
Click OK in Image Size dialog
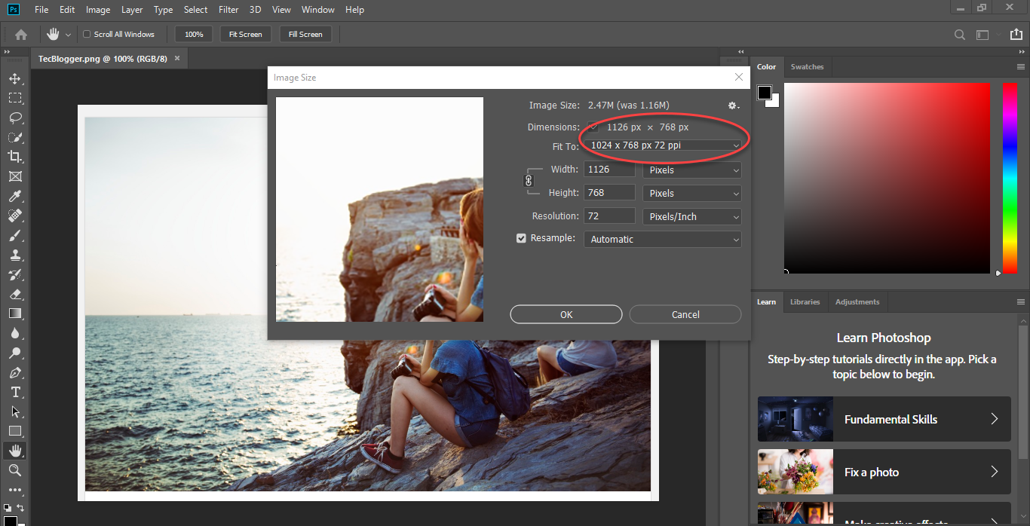tap(566, 314)
